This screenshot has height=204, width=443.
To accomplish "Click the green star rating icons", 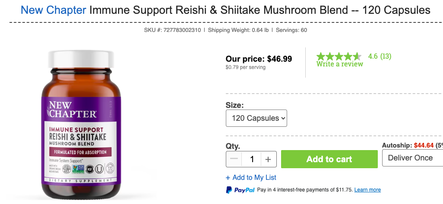I will point(339,56).
